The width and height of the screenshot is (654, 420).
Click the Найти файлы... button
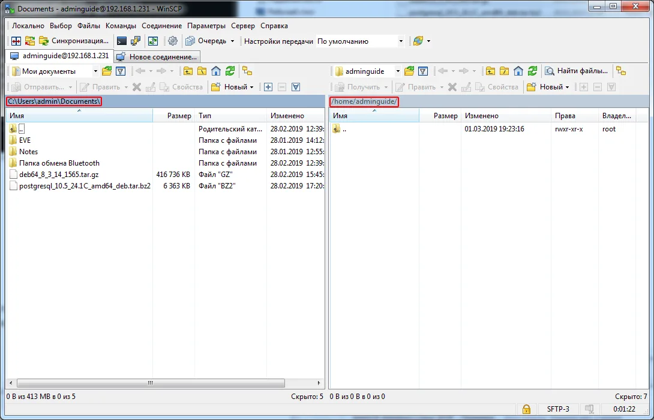coord(577,71)
